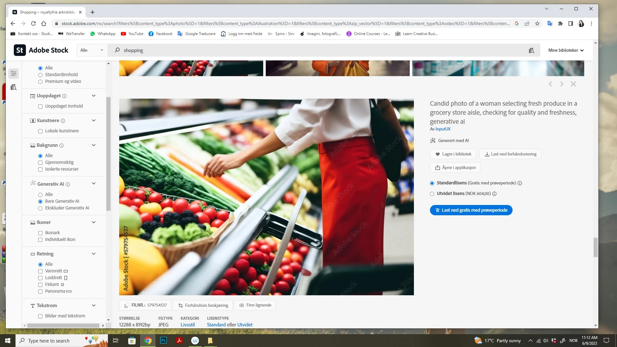
Task: Click info icon next to Utvidet lisens
Action: click(x=494, y=194)
